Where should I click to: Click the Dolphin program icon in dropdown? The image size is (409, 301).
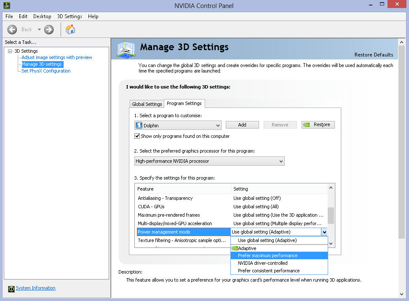(139, 125)
